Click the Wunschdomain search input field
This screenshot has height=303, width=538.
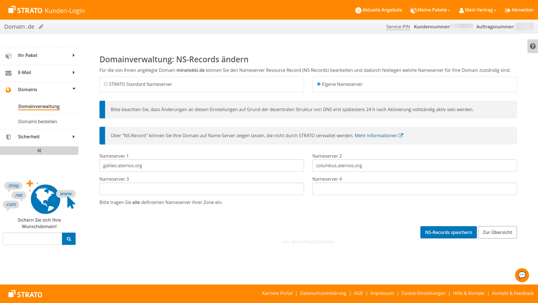coord(33,239)
